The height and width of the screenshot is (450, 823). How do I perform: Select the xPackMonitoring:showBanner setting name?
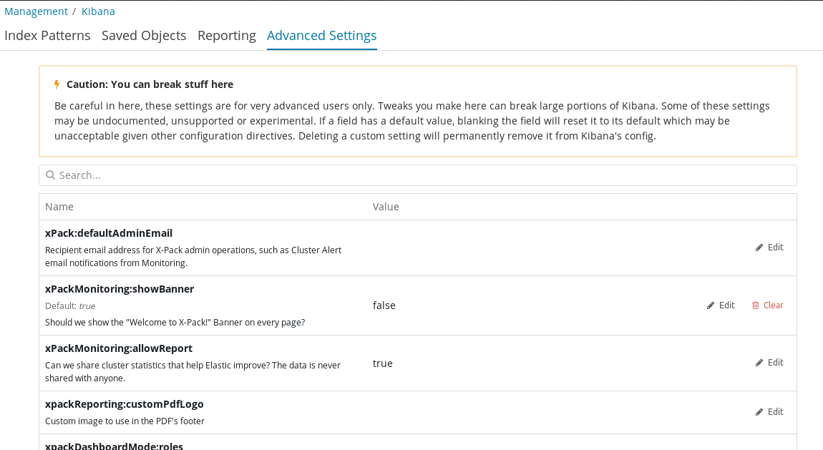point(120,289)
